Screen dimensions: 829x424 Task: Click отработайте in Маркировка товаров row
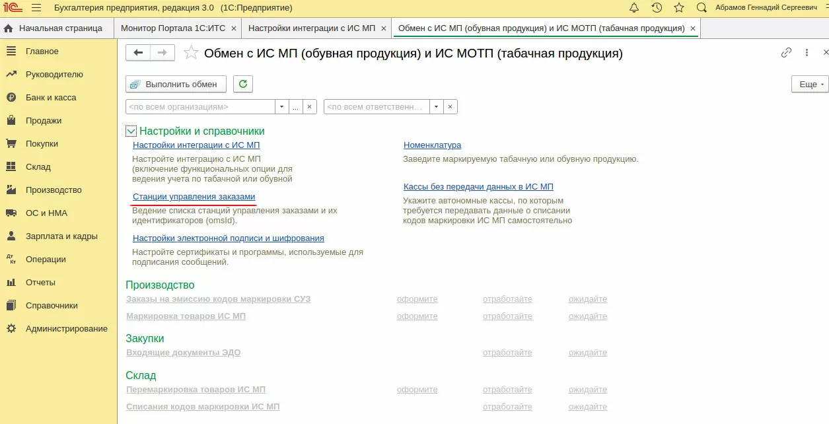tap(507, 316)
